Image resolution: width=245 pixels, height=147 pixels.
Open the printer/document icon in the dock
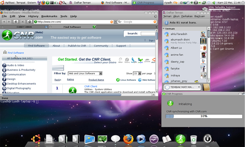tap(49, 139)
